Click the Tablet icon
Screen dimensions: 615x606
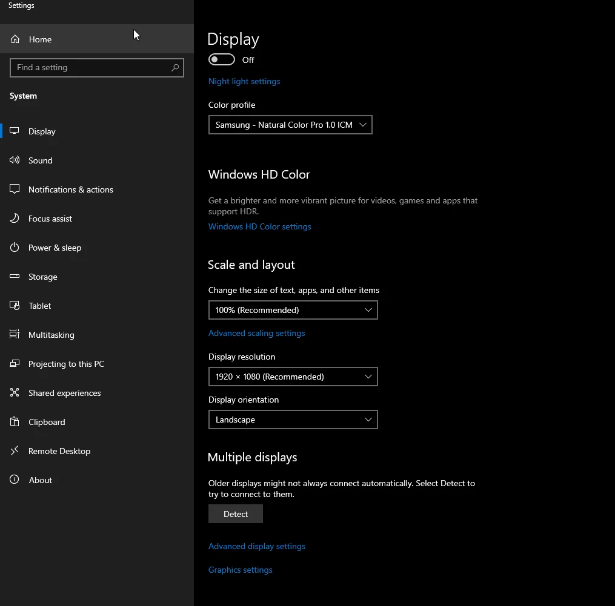tap(15, 305)
